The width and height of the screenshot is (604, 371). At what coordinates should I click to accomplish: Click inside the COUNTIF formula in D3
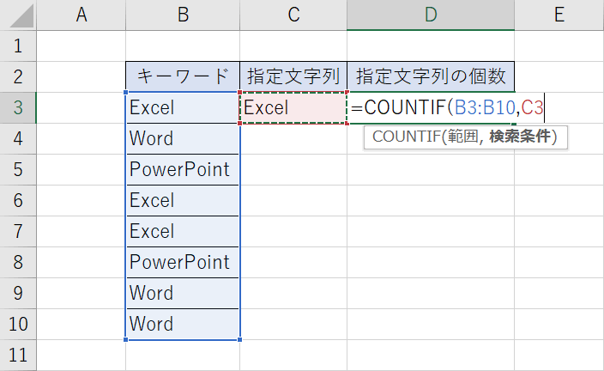447,107
